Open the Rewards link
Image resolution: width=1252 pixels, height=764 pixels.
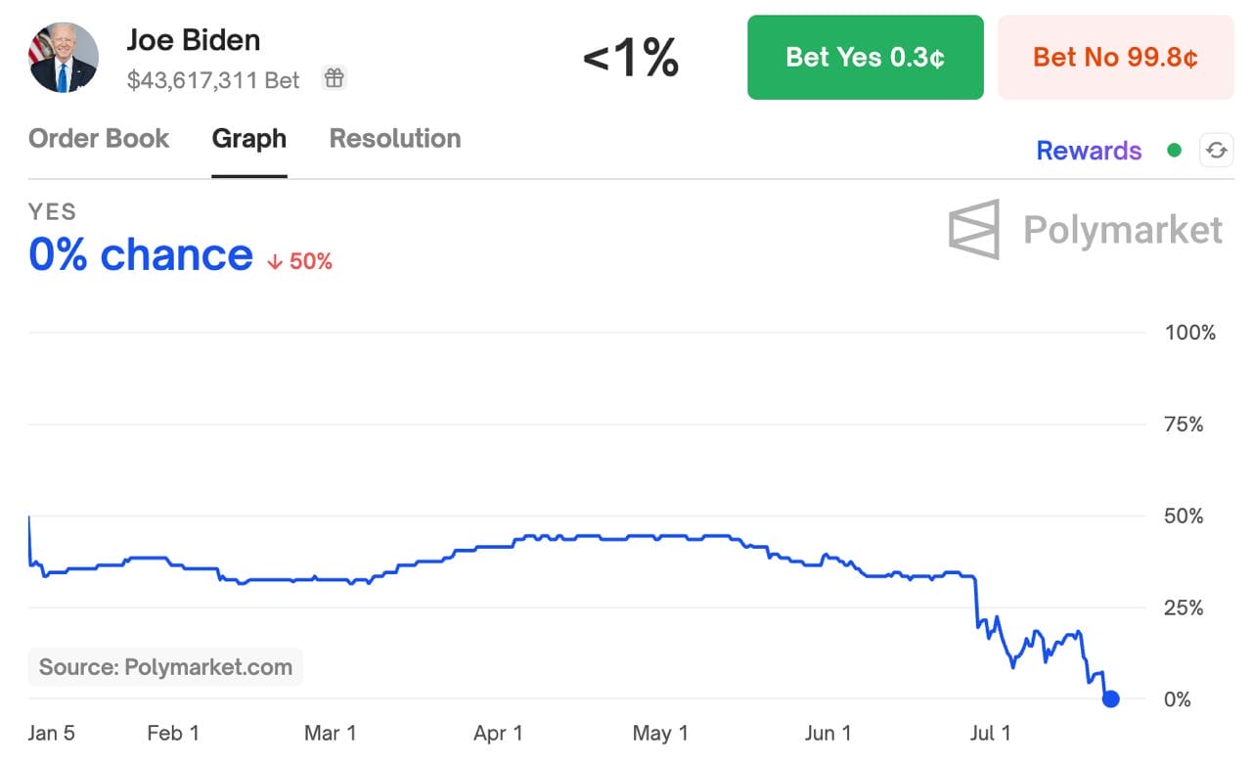1088,150
